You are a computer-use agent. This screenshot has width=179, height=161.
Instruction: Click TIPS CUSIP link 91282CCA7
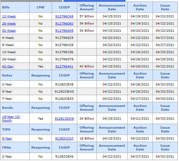pos(64,139)
